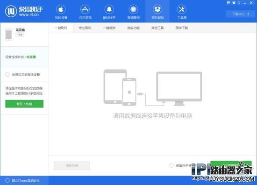Screen dimensions: 257x185
Task: Open 工具箱 toolbox section
Action: click(182, 12)
